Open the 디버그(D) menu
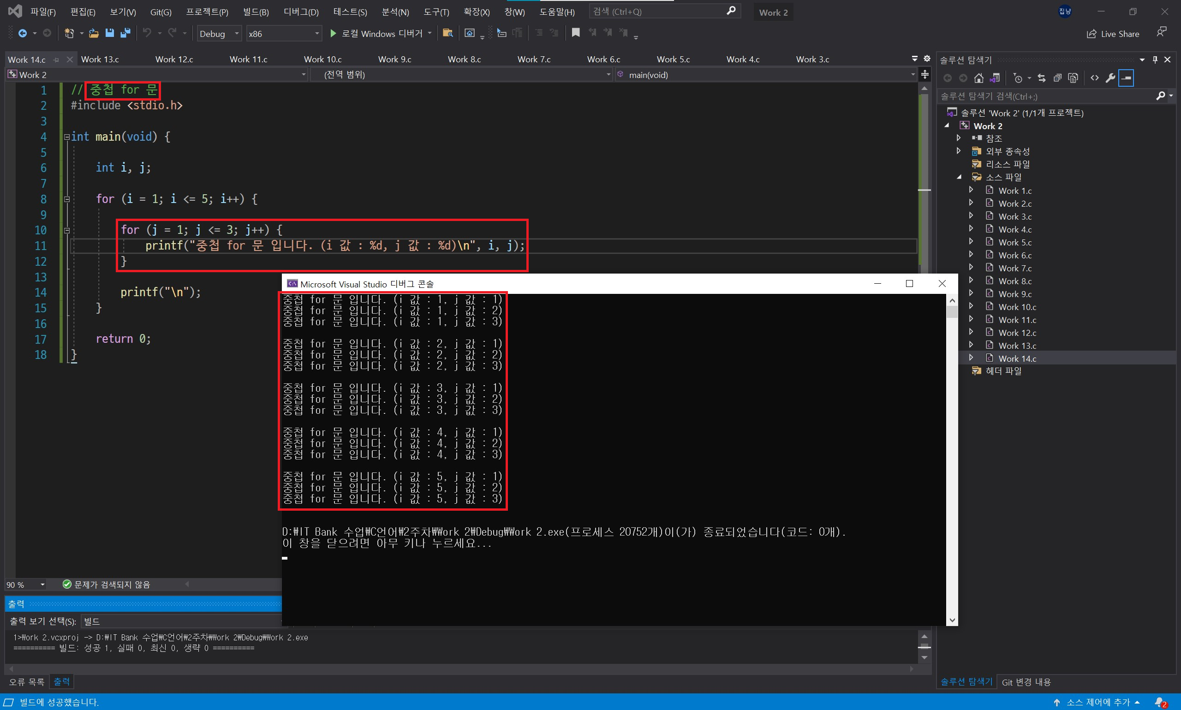The height and width of the screenshot is (710, 1181). pos(301,12)
